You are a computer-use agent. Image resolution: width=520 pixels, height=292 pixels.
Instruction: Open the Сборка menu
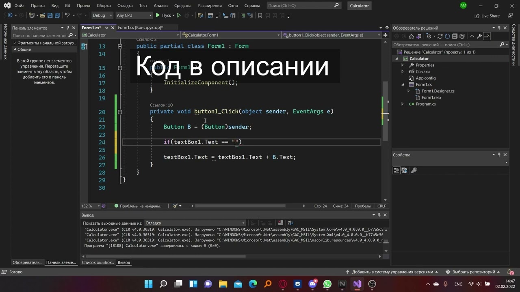(x=104, y=6)
